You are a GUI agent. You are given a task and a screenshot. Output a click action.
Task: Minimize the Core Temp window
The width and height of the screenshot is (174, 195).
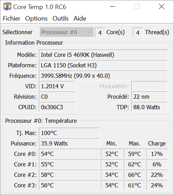(x=112, y=7)
